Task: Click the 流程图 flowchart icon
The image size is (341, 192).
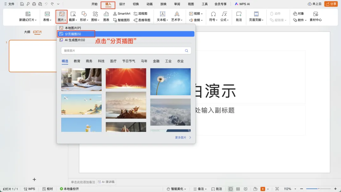Action: [141, 14]
